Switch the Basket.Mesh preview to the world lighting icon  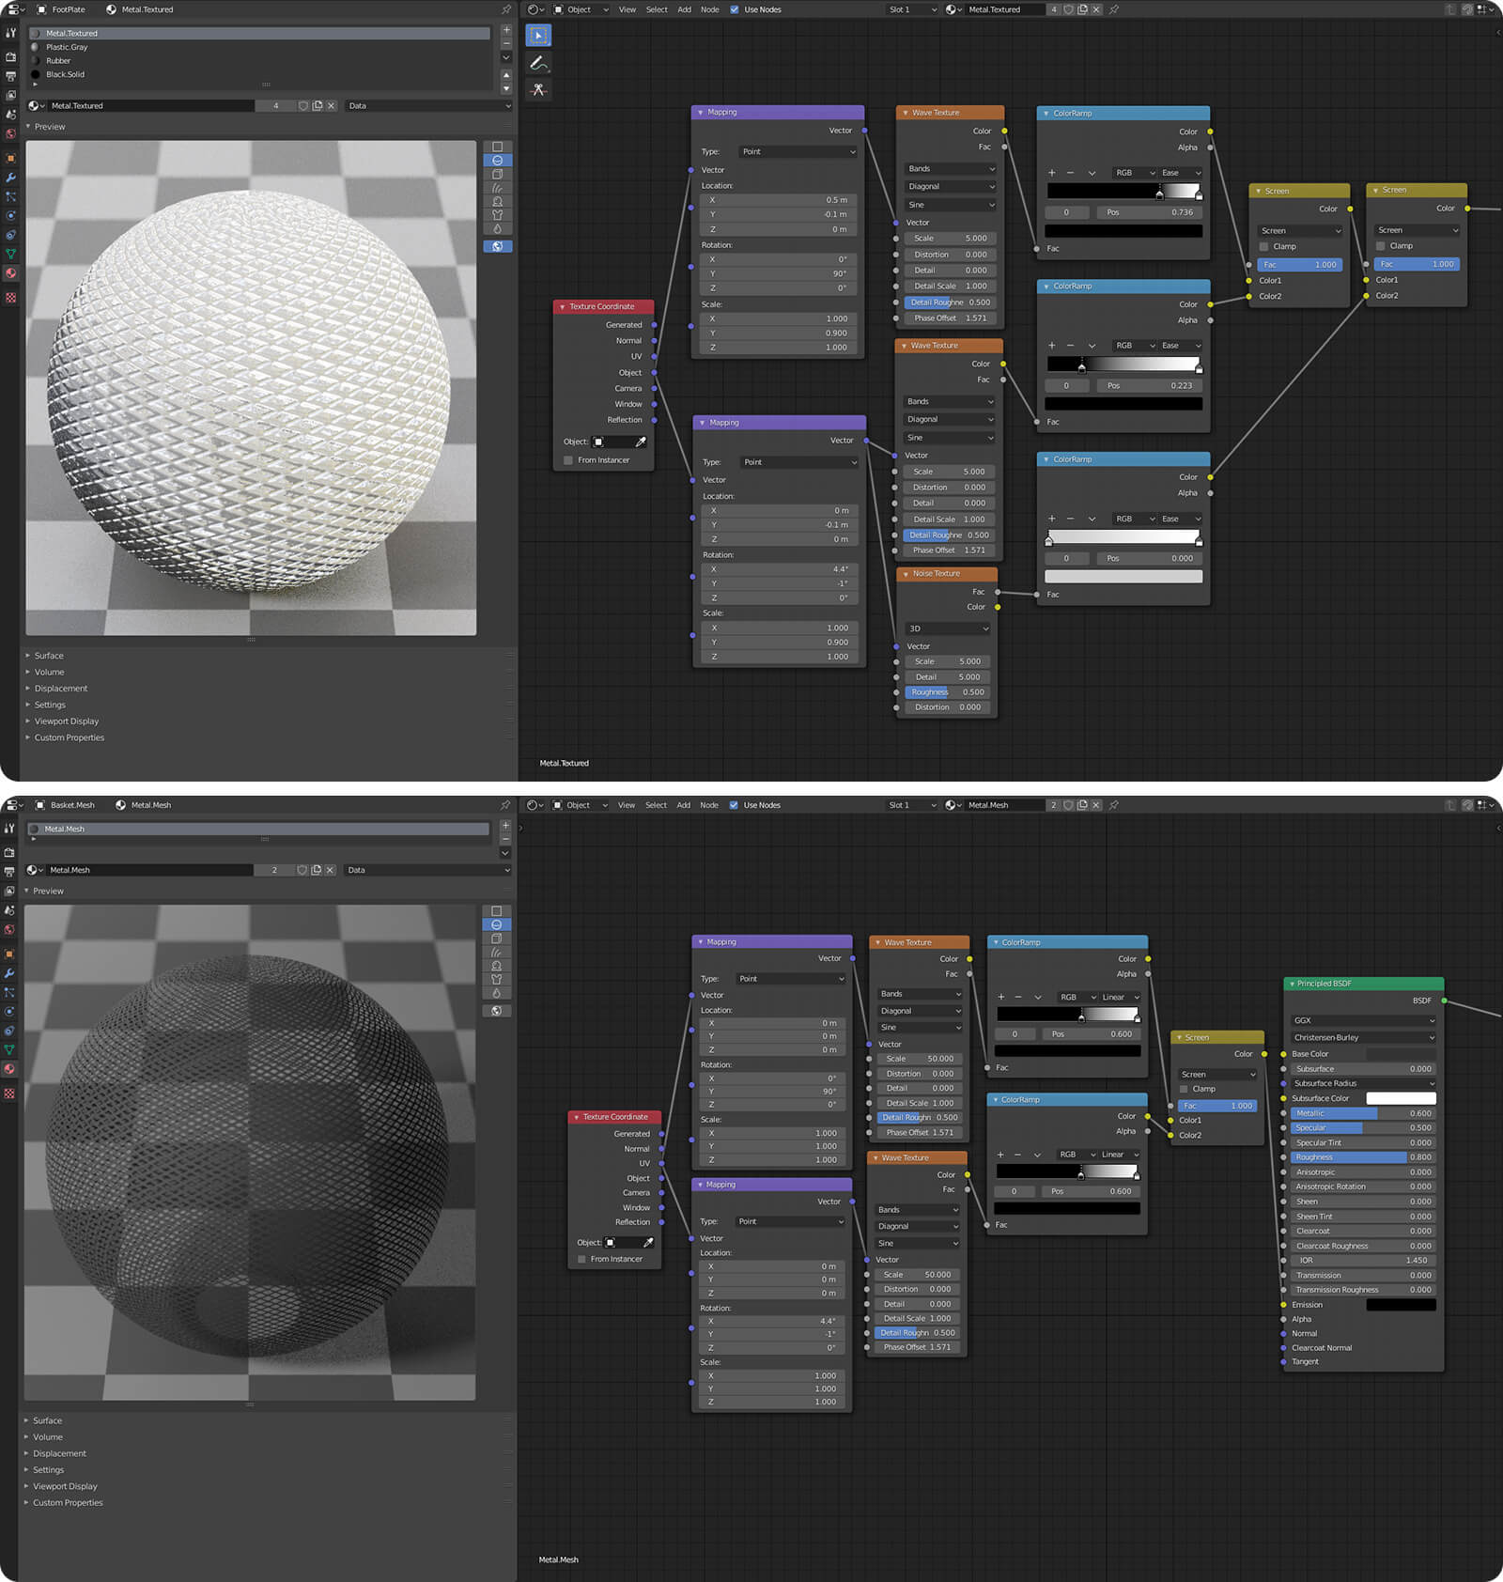tap(497, 1011)
